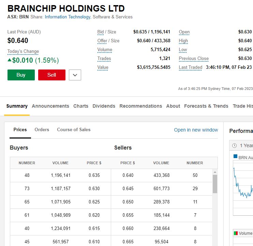The height and width of the screenshot is (246, 253).
Task: Open the Trade History tab
Action: tap(243, 106)
